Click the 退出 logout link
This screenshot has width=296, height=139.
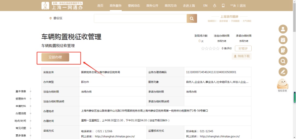243,6
